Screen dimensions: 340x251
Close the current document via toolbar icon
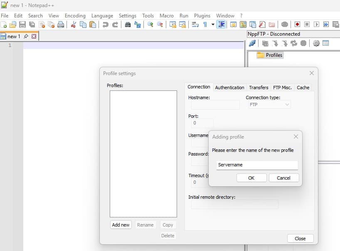[x=42, y=24]
